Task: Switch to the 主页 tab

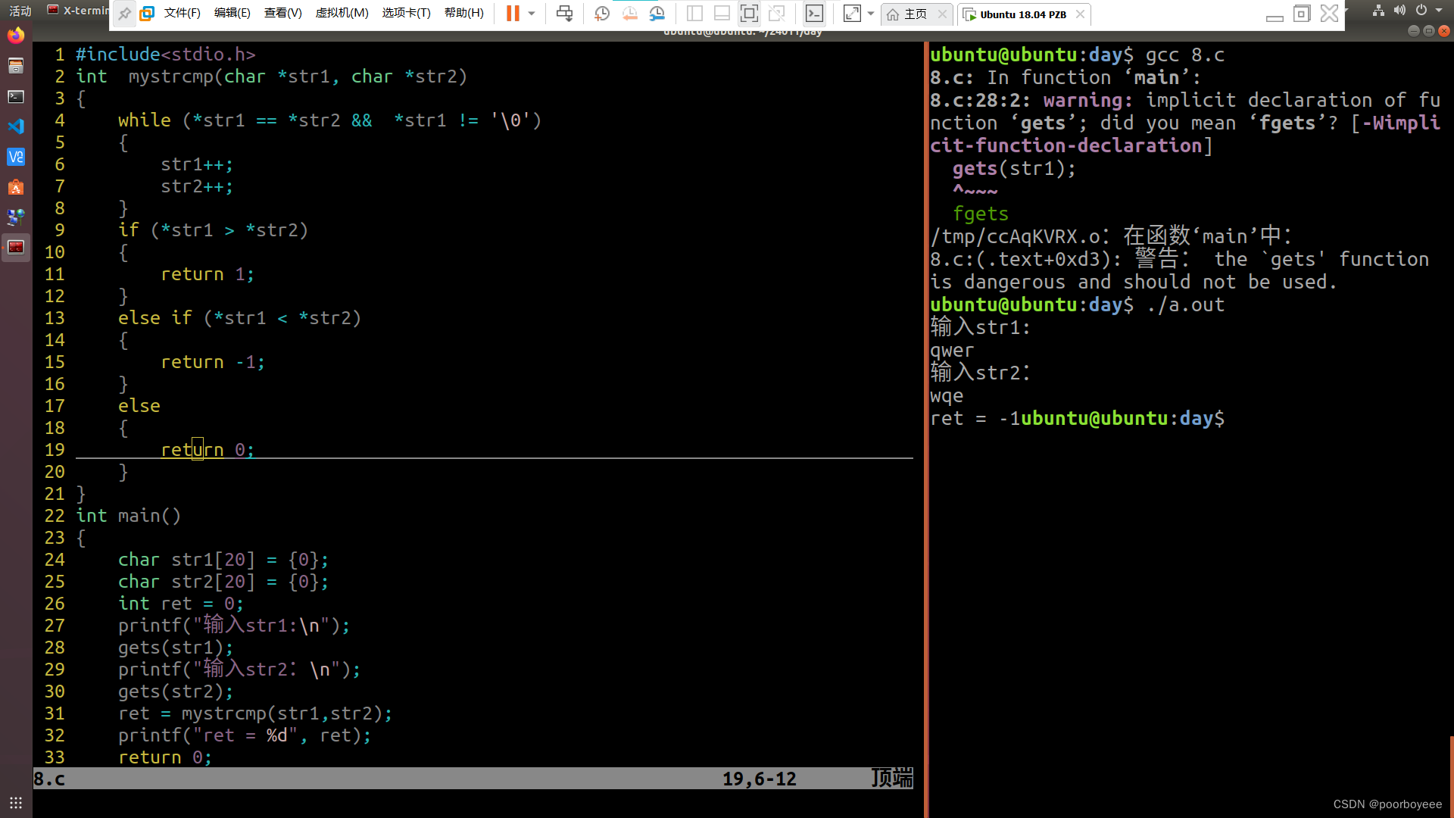Action: click(x=915, y=14)
